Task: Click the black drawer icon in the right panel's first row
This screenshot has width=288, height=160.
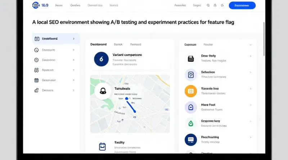Action: (x=191, y=59)
